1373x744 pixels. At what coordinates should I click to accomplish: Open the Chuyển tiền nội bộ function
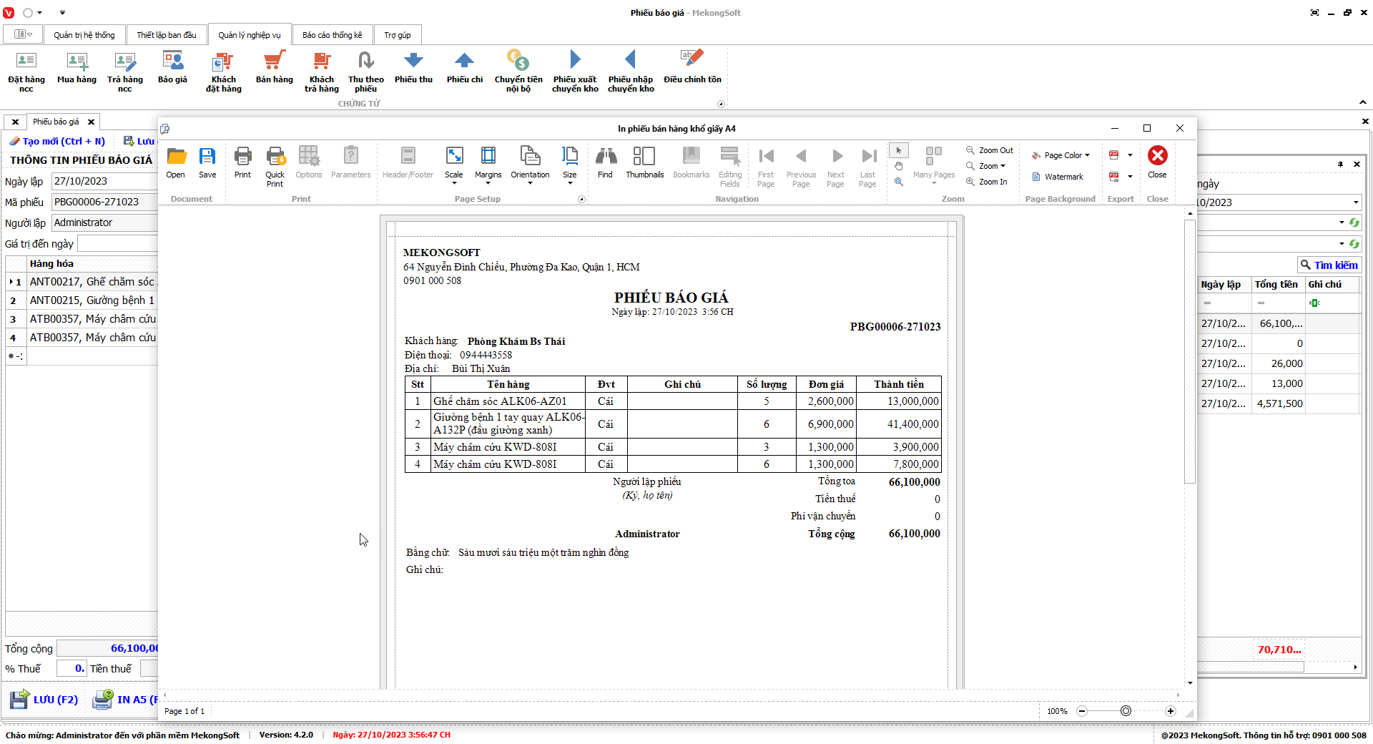(x=518, y=70)
